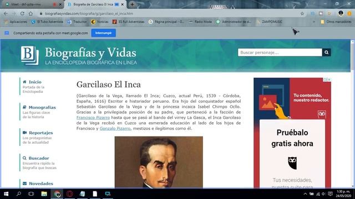
Task: Click the browser back arrow
Action: (x=6, y=13)
